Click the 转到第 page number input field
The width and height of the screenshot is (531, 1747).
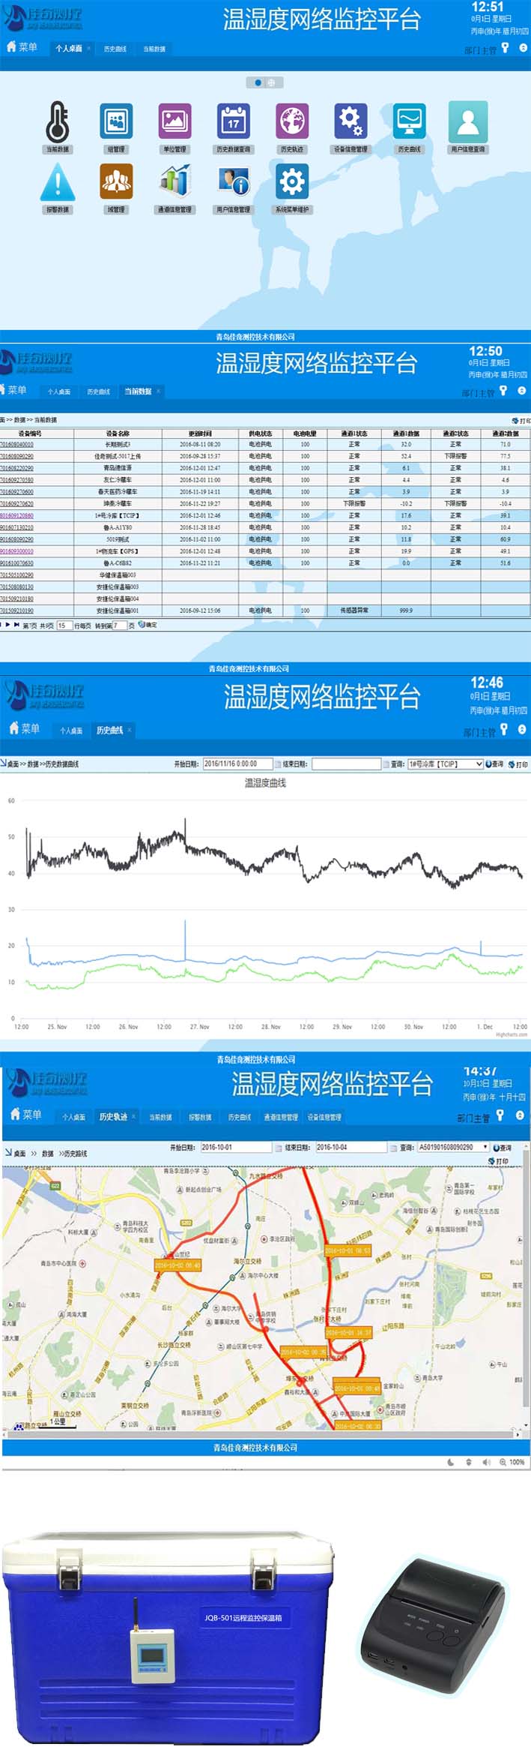[120, 625]
